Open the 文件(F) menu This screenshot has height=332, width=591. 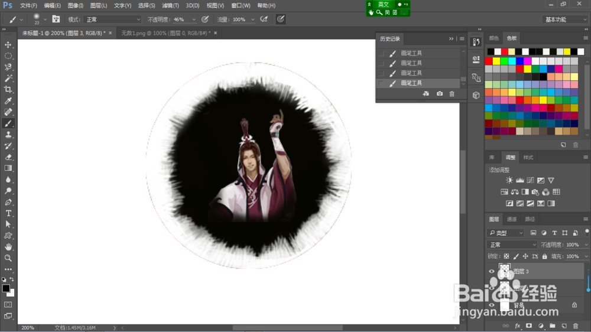point(28,6)
